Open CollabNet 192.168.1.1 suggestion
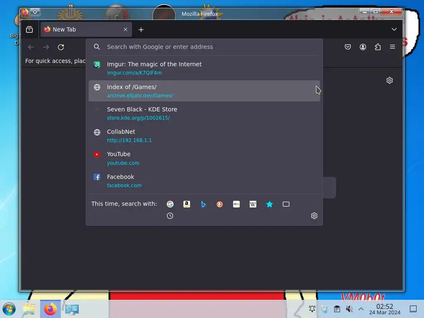The width and height of the screenshot is (424, 318). click(x=204, y=136)
